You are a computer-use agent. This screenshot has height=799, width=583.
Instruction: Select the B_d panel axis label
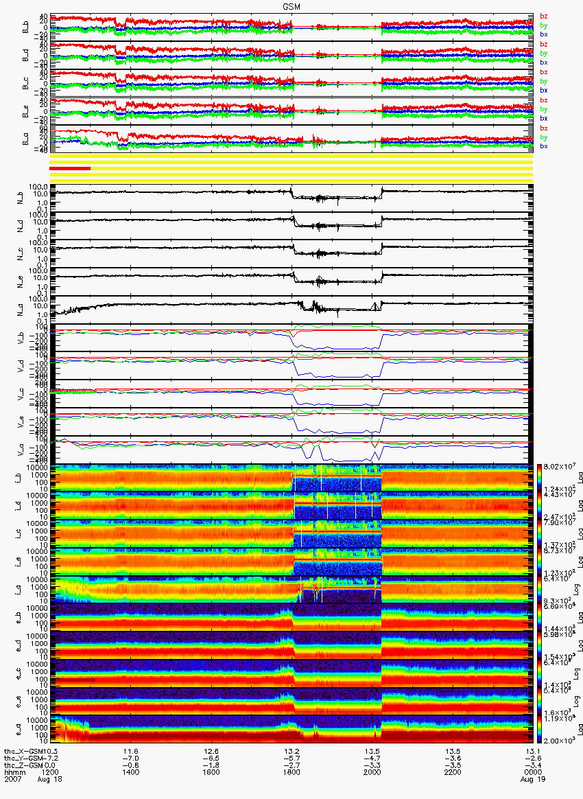25,56
